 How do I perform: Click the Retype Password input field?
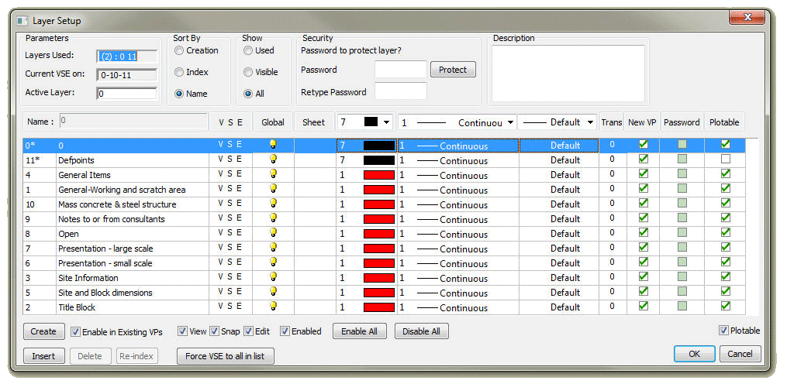click(x=400, y=91)
